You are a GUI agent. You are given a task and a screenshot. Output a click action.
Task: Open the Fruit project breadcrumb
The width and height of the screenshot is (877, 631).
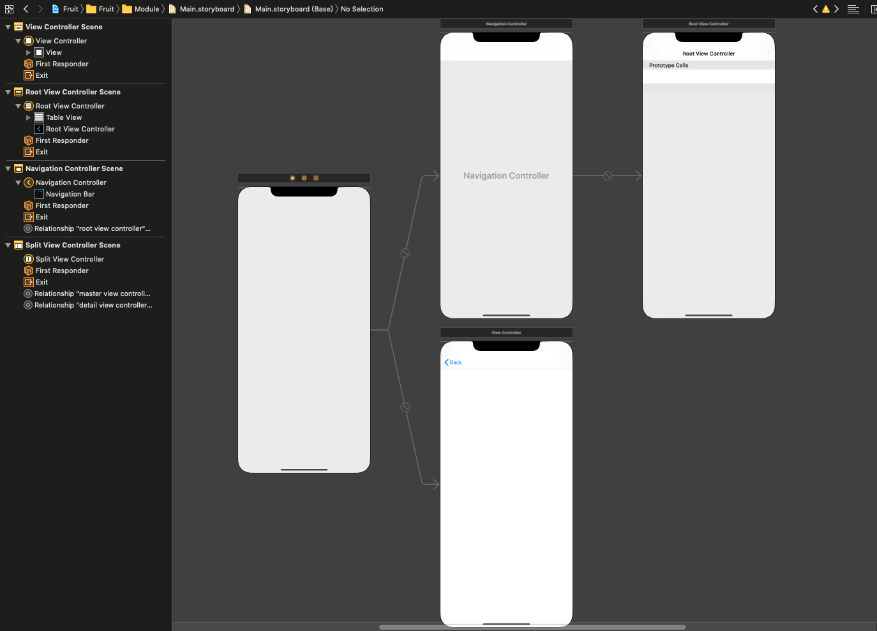[65, 9]
